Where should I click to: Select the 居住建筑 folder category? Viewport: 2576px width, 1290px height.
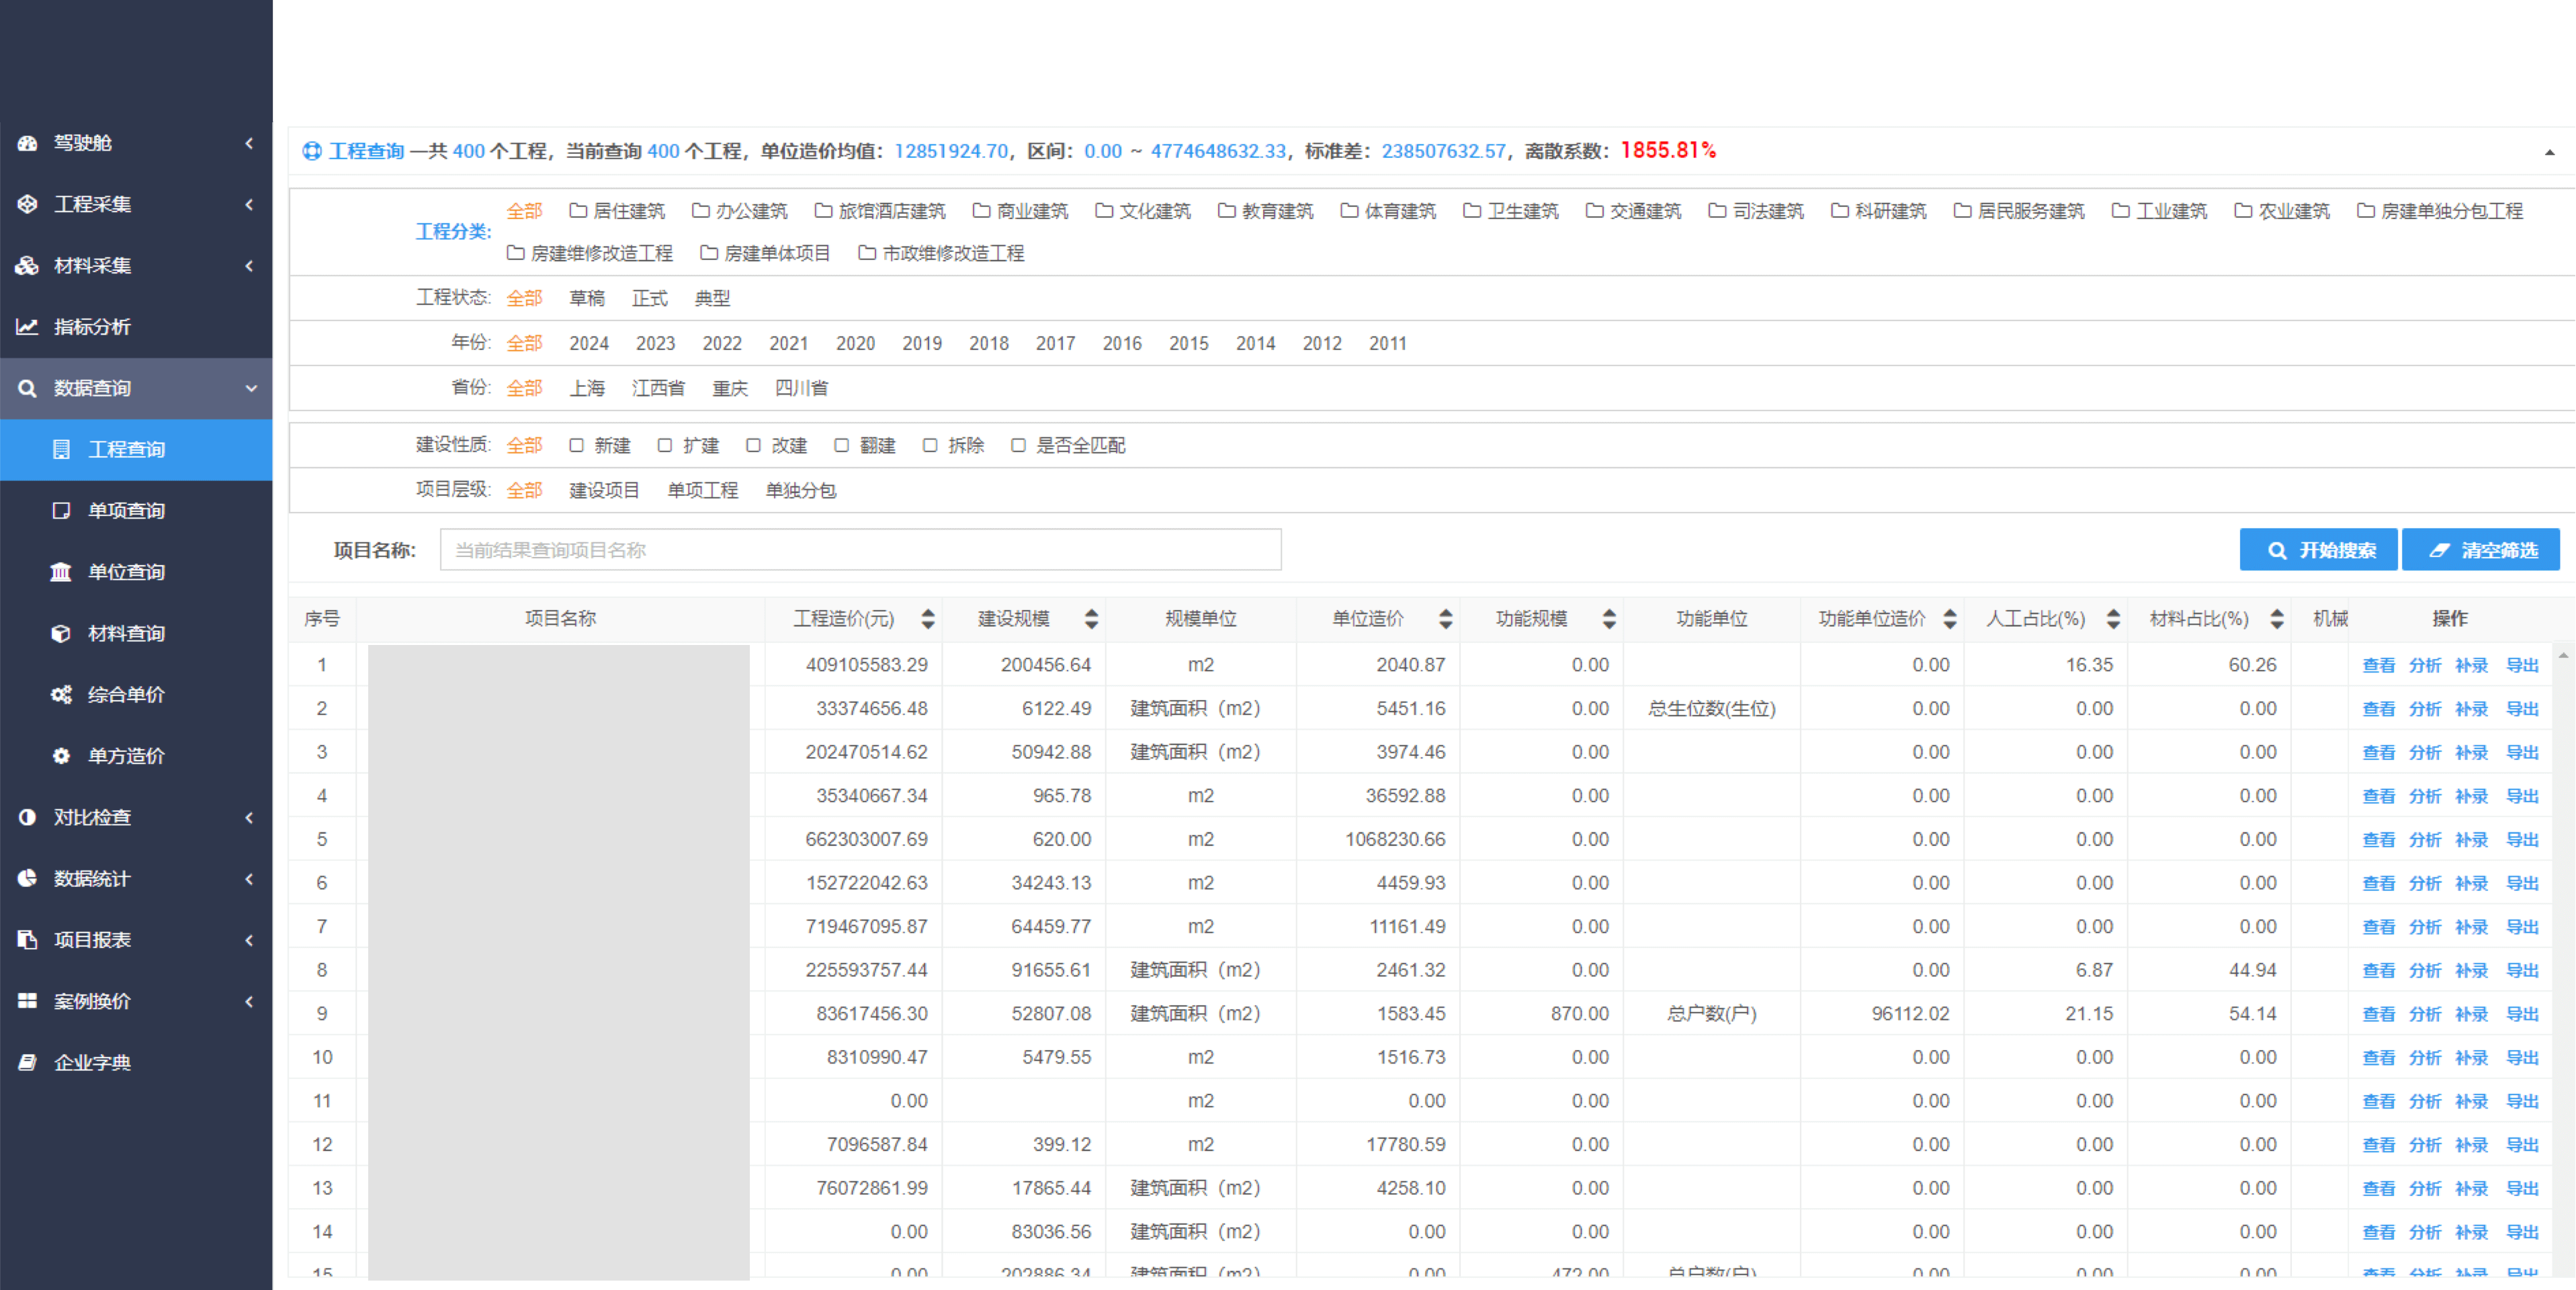[x=617, y=211]
